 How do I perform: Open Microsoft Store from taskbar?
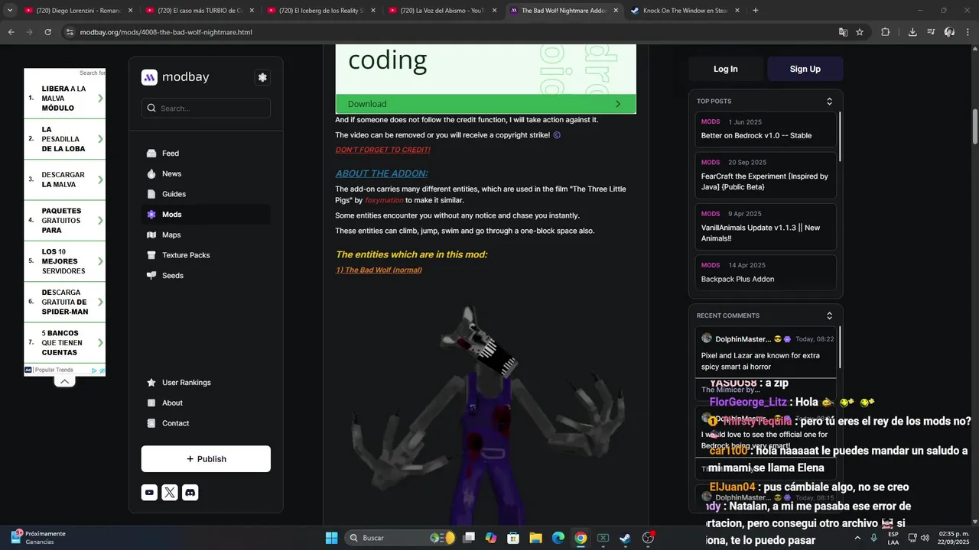pyautogui.click(x=513, y=538)
